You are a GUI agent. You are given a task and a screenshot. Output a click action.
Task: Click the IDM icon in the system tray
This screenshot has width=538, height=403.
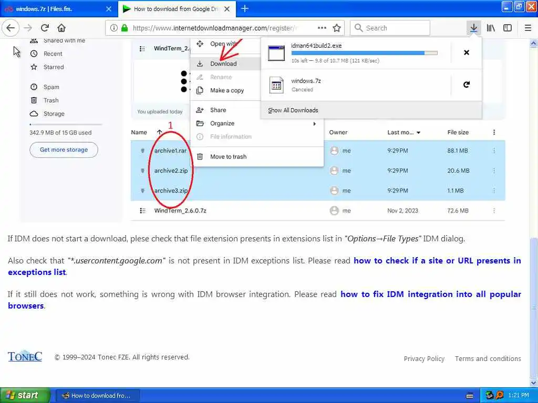pos(490,395)
